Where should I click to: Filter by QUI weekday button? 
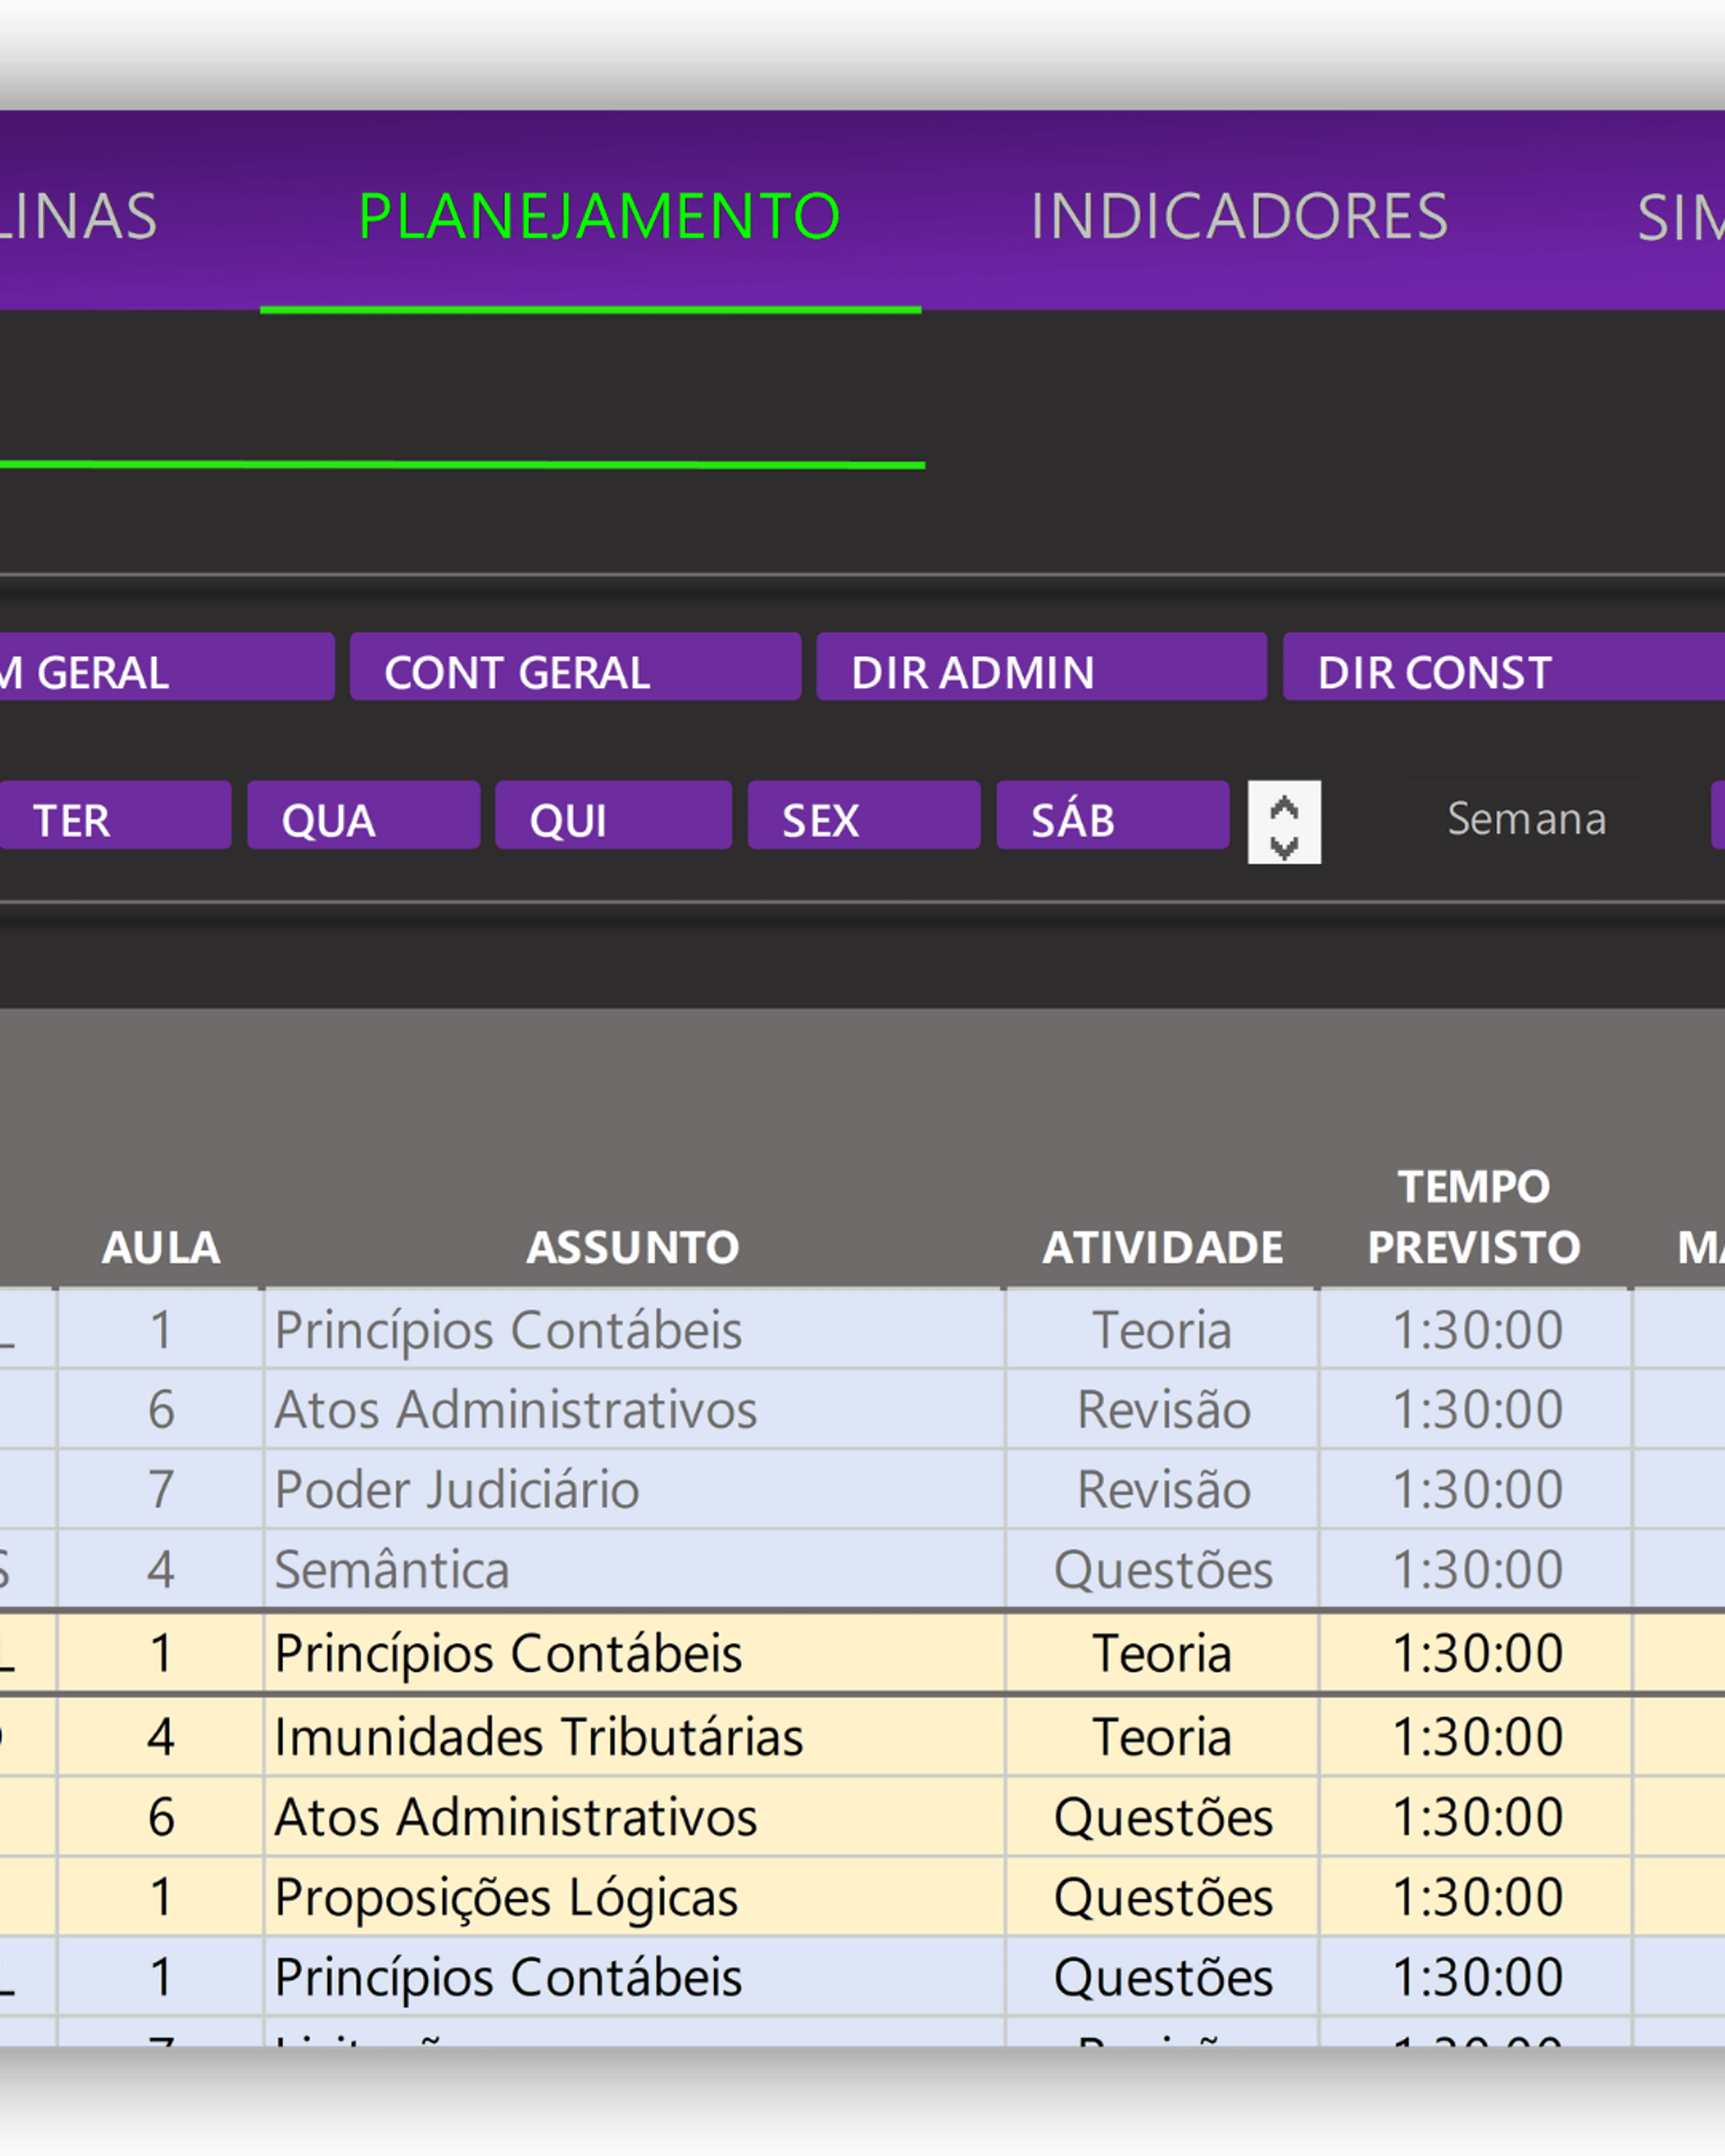pyautogui.click(x=613, y=816)
